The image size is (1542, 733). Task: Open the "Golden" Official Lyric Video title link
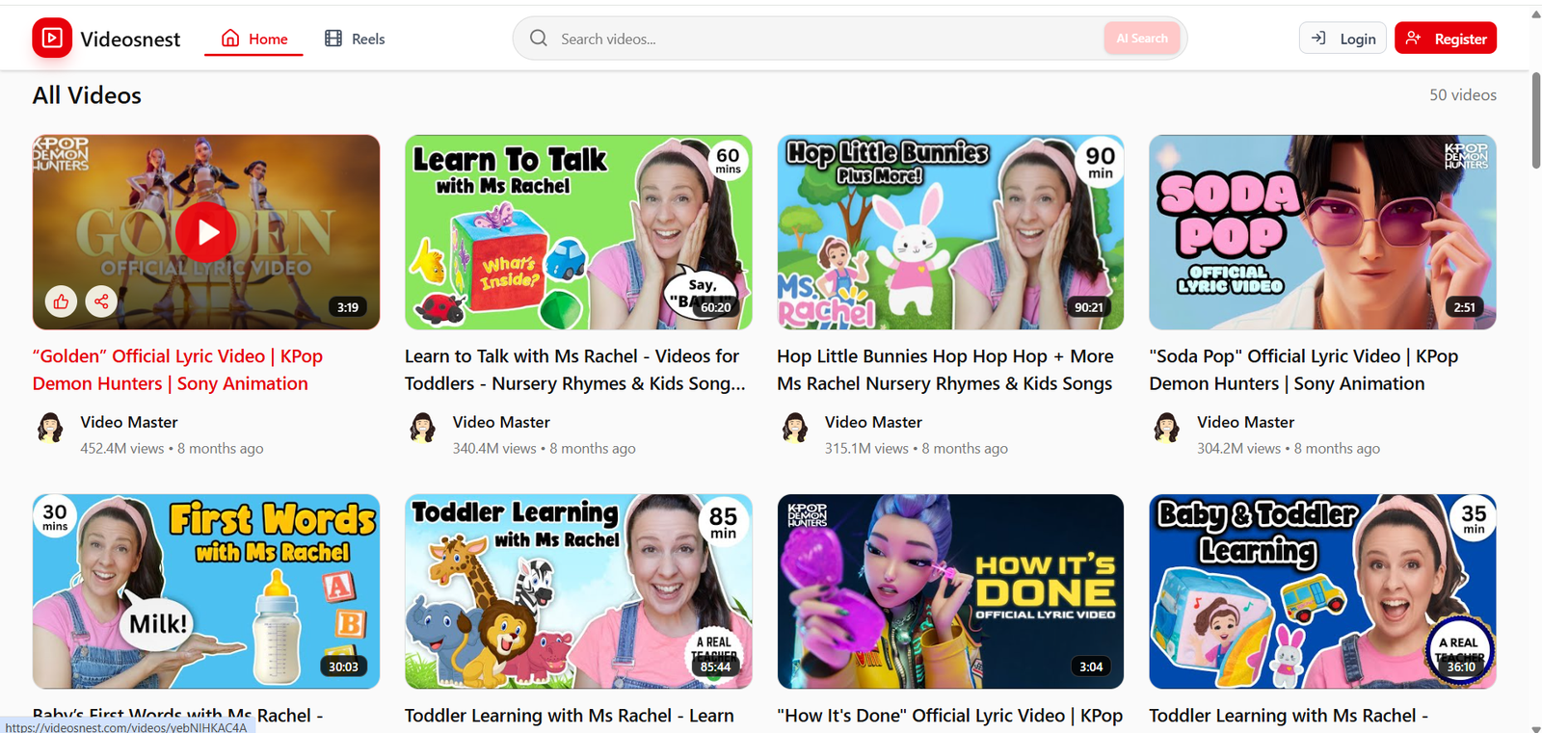[177, 370]
